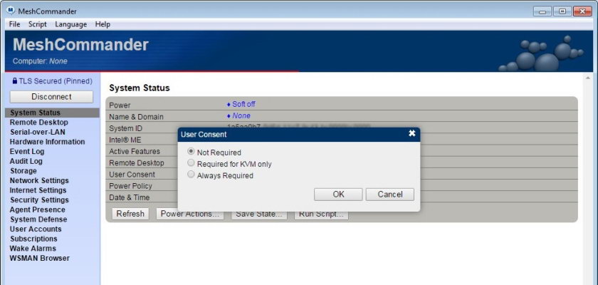The height and width of the screenshot is (285, 598).
Task: Open the Language menu
Action: coord(71,24)
